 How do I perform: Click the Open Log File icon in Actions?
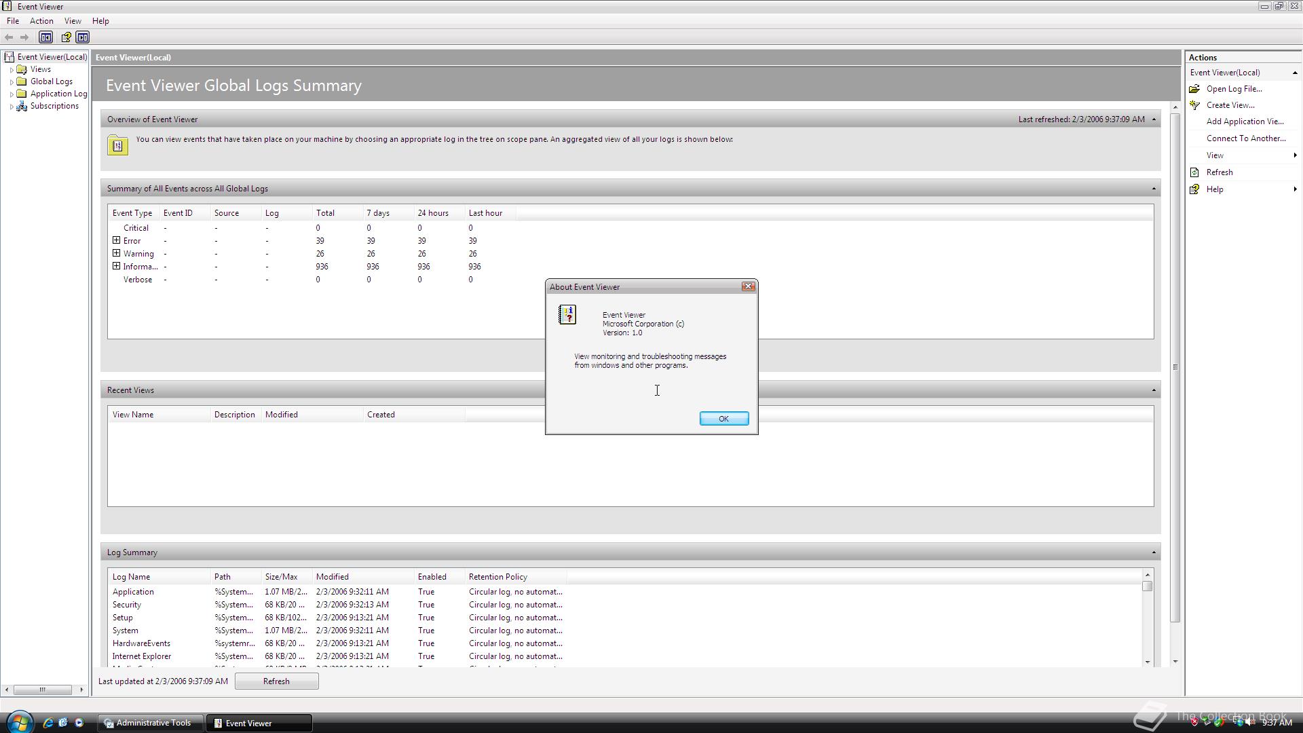point(1194,89)
